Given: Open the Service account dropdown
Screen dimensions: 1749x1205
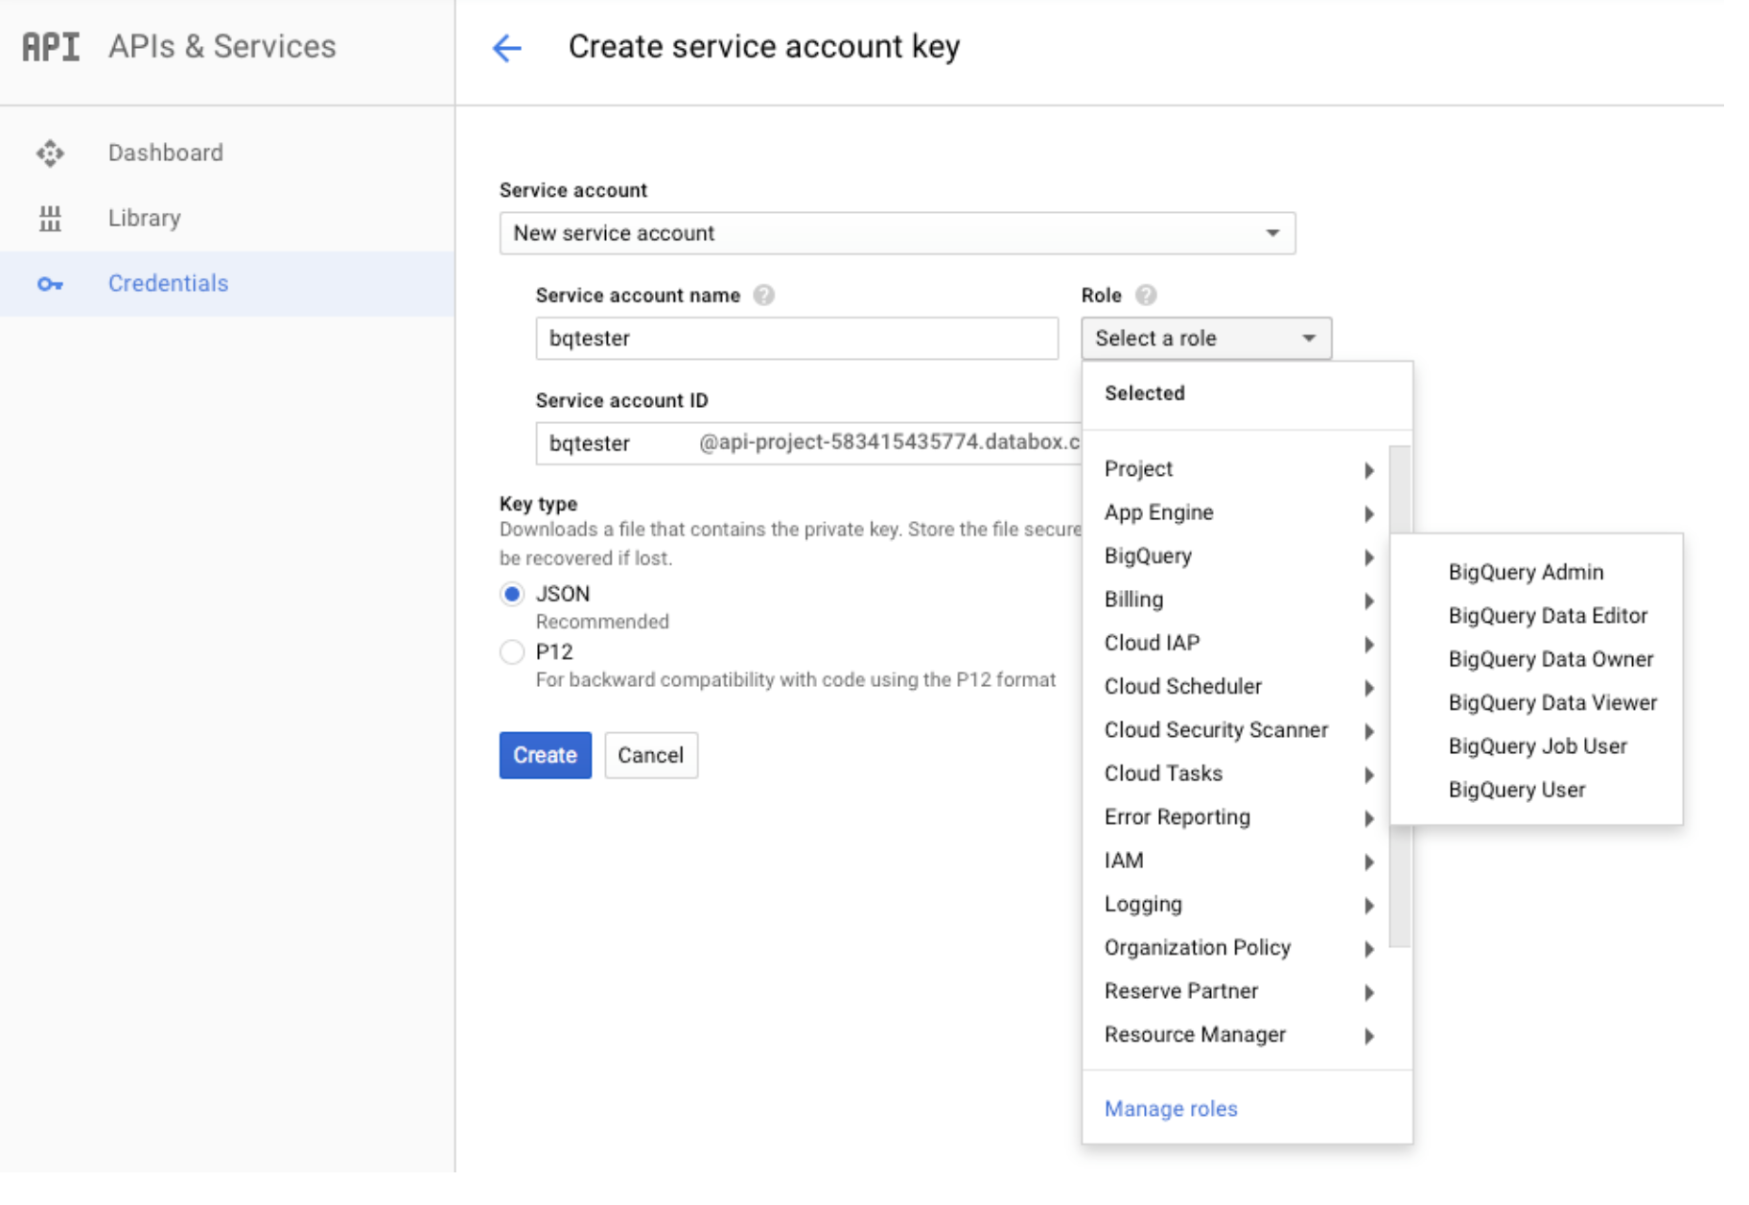Looking at the screenshot, I should pos(897,233).
